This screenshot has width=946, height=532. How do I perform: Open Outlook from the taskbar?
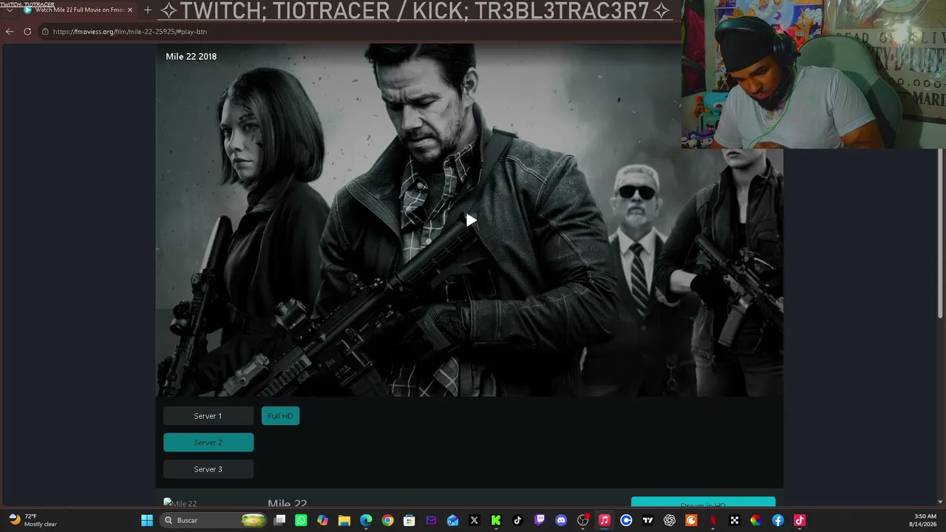[x=452, y=520]
